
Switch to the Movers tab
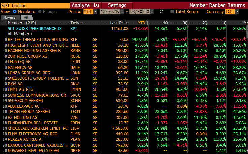(x=9, y=17)
